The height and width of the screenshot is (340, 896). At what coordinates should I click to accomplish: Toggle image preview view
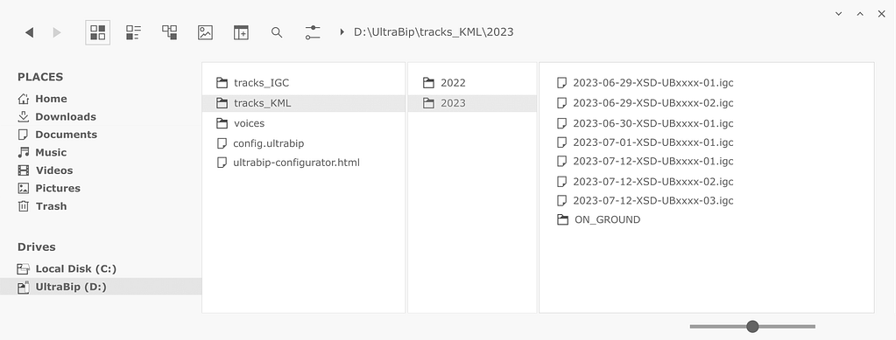coord(205,32)
